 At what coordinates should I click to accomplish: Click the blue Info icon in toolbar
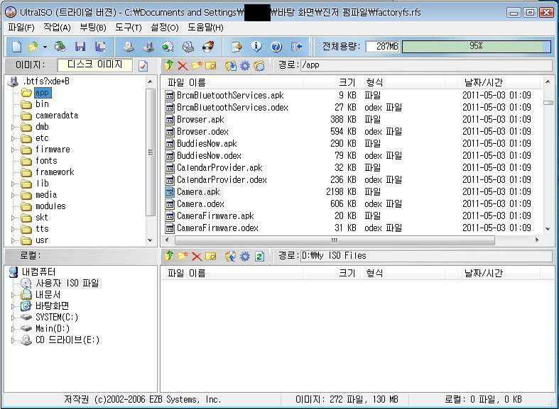point(256,47)
